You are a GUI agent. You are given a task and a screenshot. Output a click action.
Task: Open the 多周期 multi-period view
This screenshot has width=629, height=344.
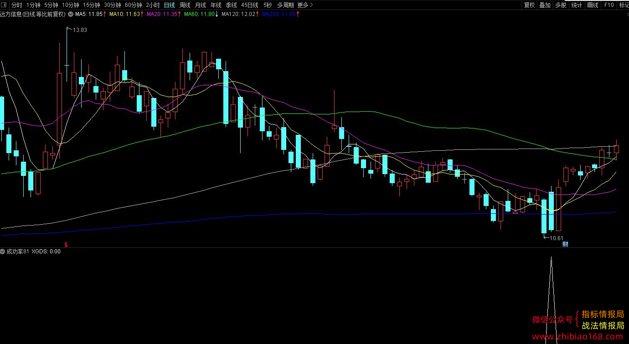285,5
